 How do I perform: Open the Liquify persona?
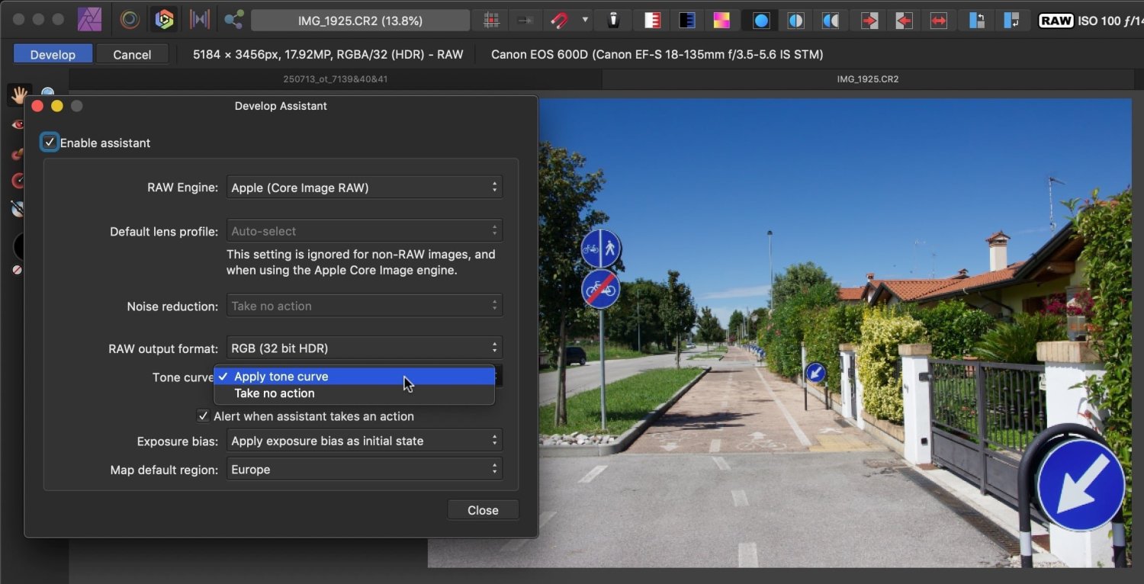point(130,20)
